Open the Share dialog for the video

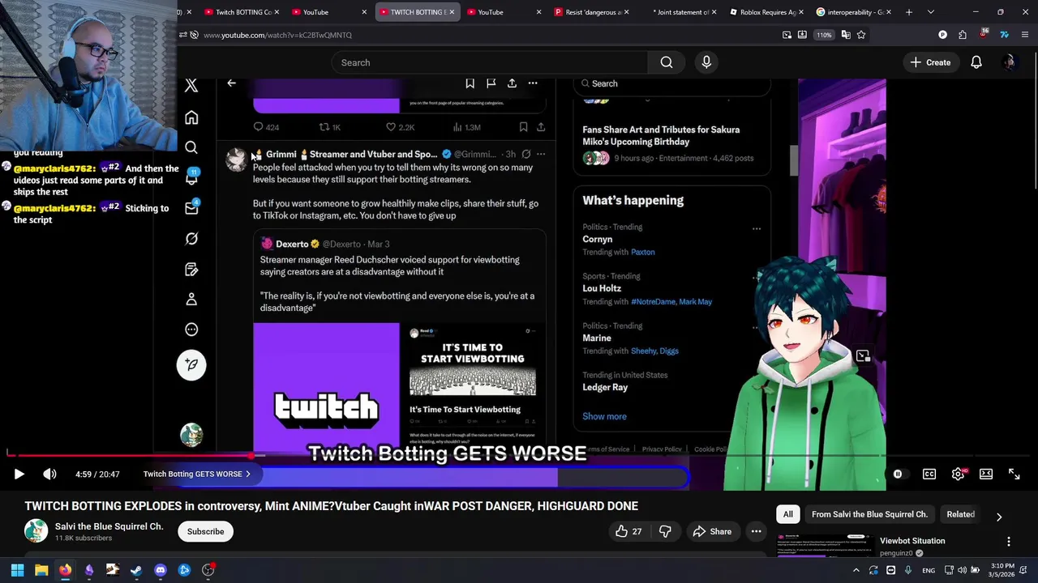(x=712, y=531)
